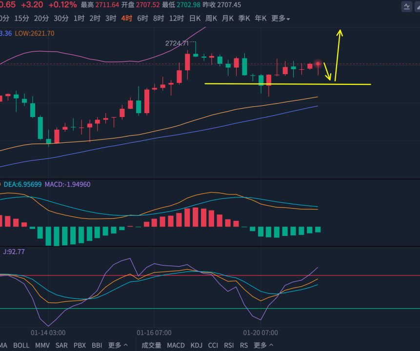The width and height of the screenshot is (420, 351).
Task: Select the 20分 timeframe
Action: coord(41,19)
